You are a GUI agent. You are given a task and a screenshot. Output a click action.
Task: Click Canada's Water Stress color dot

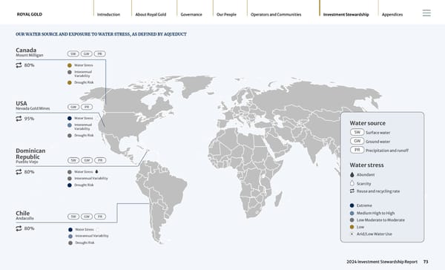point(70,65)
